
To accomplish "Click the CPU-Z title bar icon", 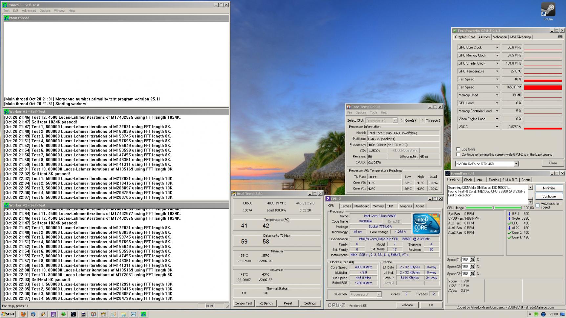I will [x=328, y=199].
